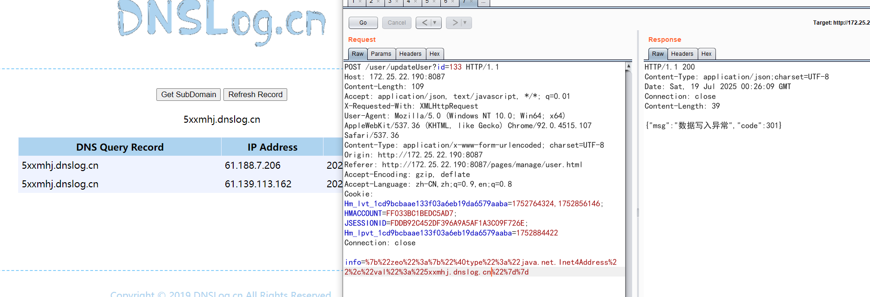Click the Hm_lpvt cookie line
870x297 pixels.
pyautogui.click(x=451, y=233)
